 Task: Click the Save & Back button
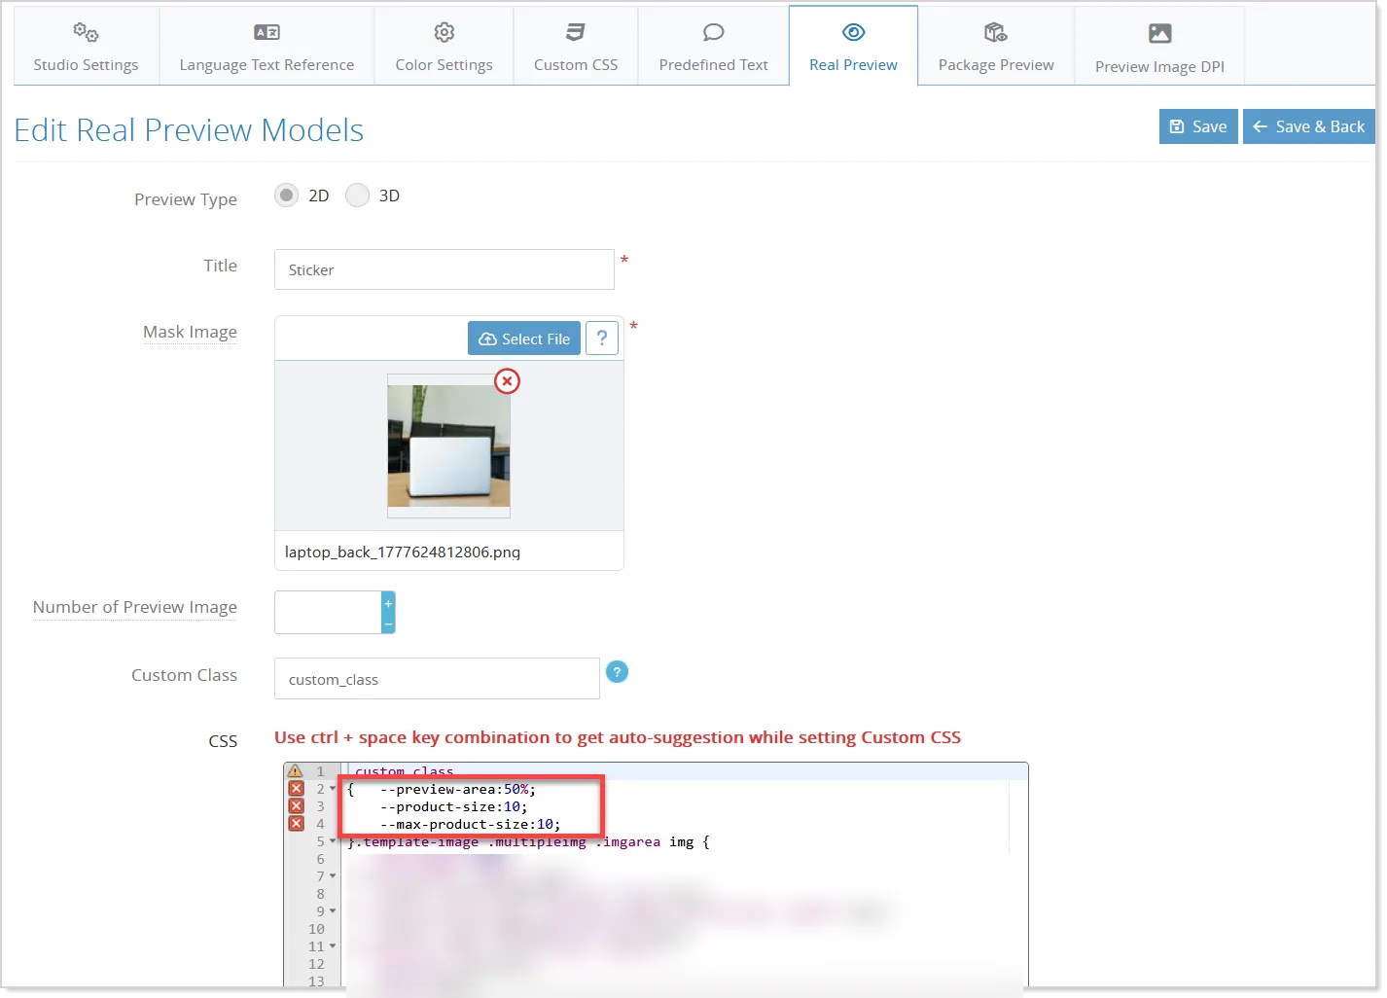click(1309, 126)
